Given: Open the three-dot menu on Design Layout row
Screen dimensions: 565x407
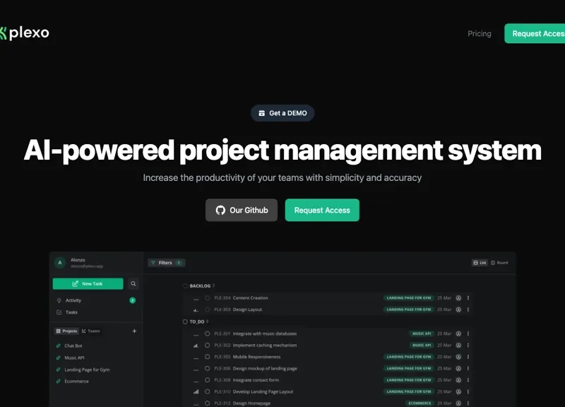Looking at the screenshot, I should (468, 309).
